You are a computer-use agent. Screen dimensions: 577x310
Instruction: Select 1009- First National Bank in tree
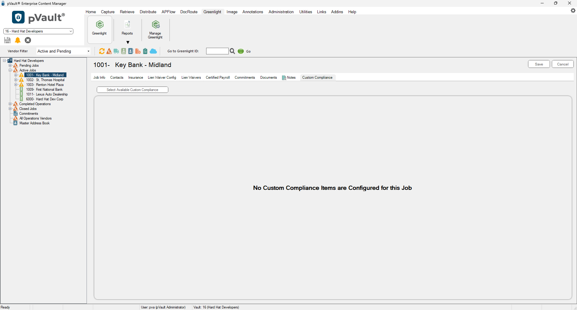click(44, 90)
